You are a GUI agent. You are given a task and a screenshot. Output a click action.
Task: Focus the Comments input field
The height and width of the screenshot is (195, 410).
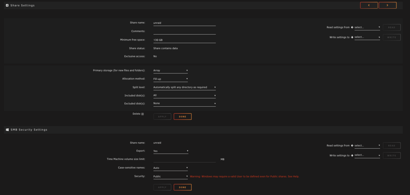(x=184, y=31)
